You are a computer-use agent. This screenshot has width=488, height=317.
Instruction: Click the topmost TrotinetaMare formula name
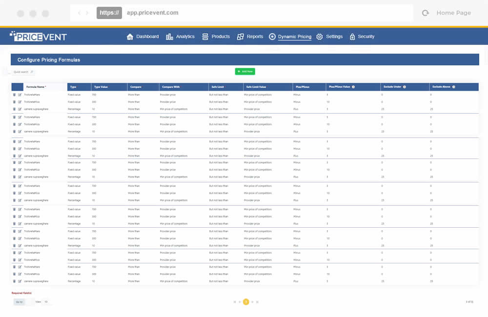32,95
